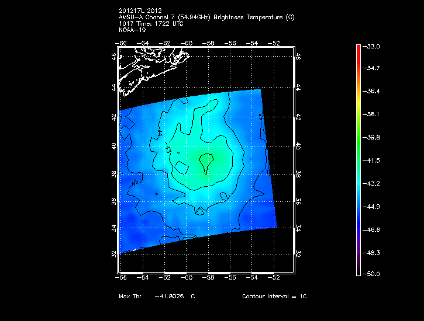
Task: Select the 40 latitude label on right axis
Action: pos(298,146)
